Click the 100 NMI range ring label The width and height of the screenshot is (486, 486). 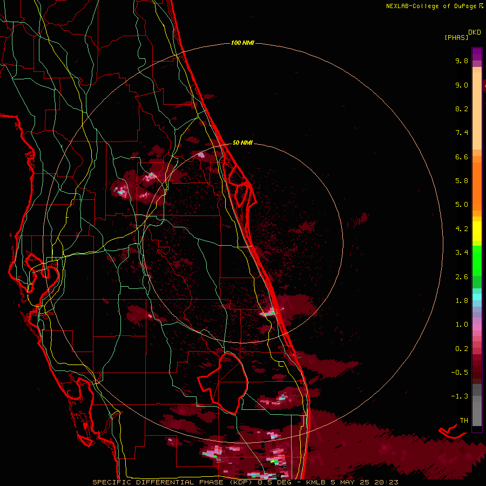click(x=242, y=43)
